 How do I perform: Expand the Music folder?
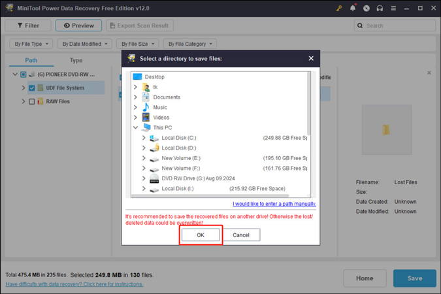[x=135, y=107]
